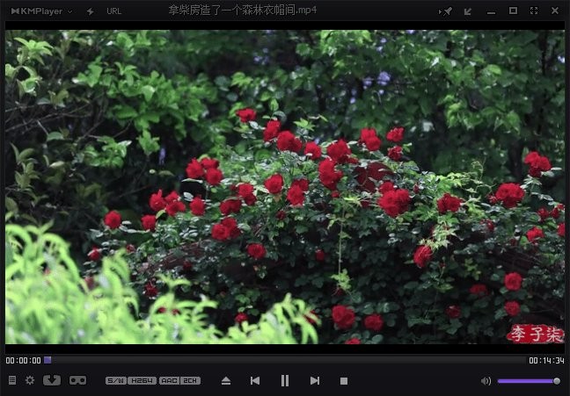Toggle the S/W decoder indicator
This screenshot has width=570, height=396.
coord(115,380)
